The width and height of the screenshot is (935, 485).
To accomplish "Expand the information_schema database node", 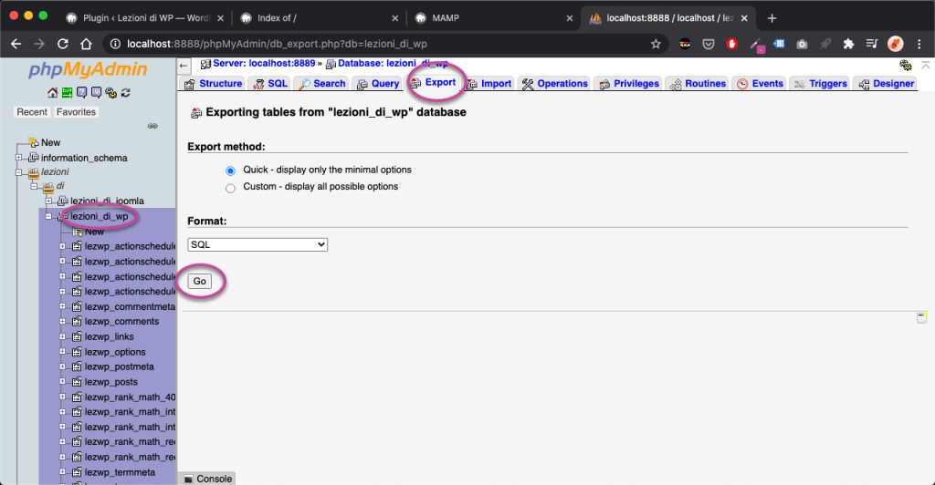I will point(18,158).
